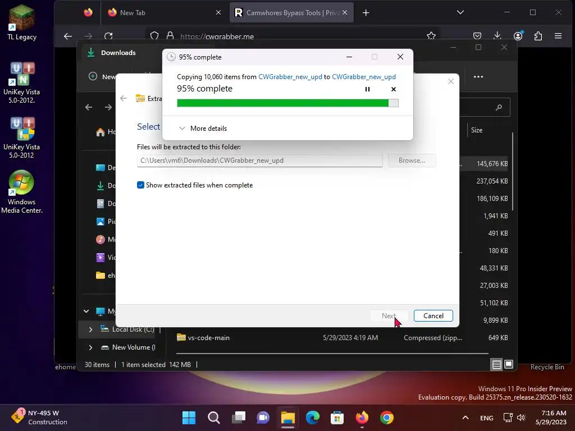Go back in File Explorer
575x431 pixels.
click(89, 107)
